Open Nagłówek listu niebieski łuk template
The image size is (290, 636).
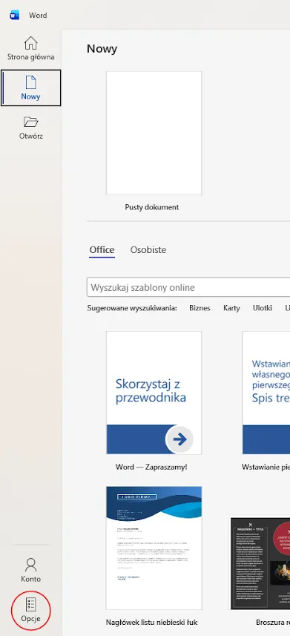click(x=154, y=548)
